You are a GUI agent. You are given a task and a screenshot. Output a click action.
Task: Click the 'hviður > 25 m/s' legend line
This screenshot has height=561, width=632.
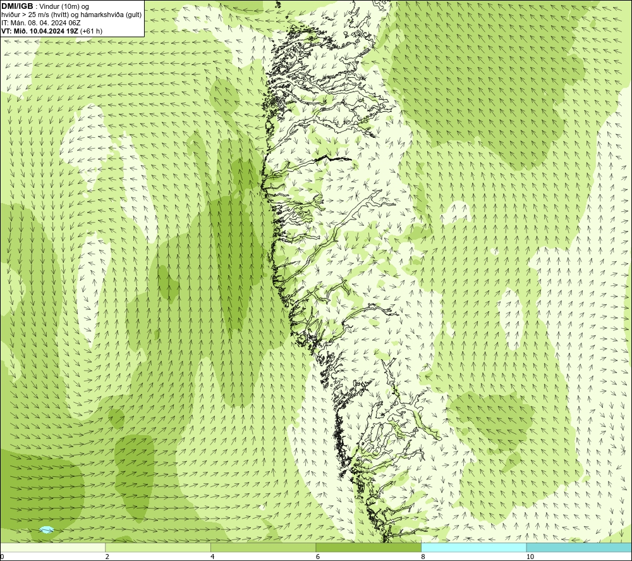71,15
